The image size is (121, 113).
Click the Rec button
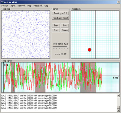(56, 30)
